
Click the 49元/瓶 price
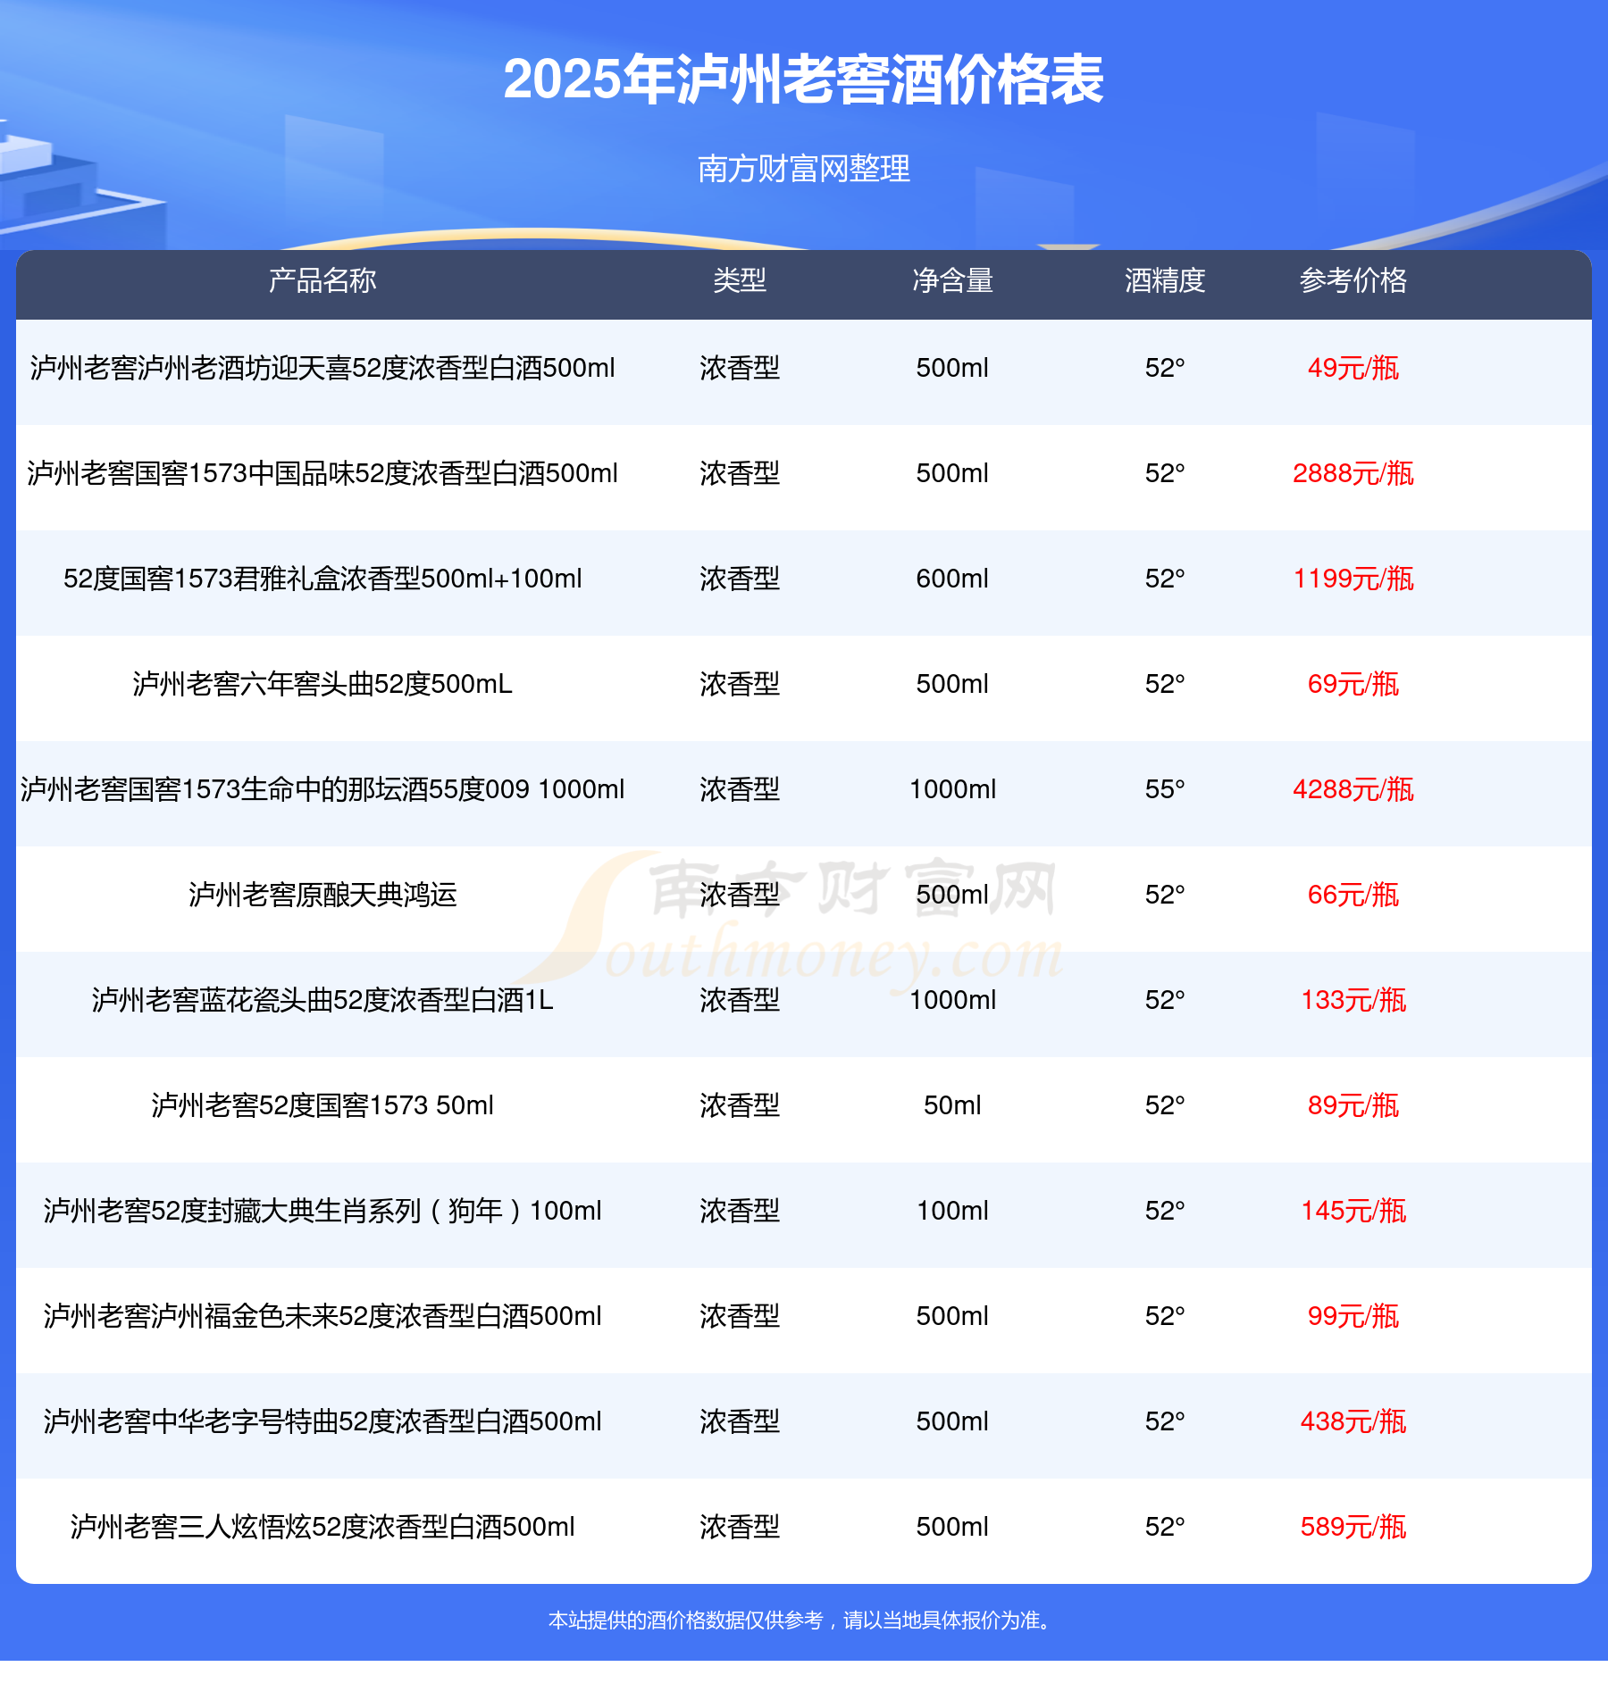(1353, 368)
